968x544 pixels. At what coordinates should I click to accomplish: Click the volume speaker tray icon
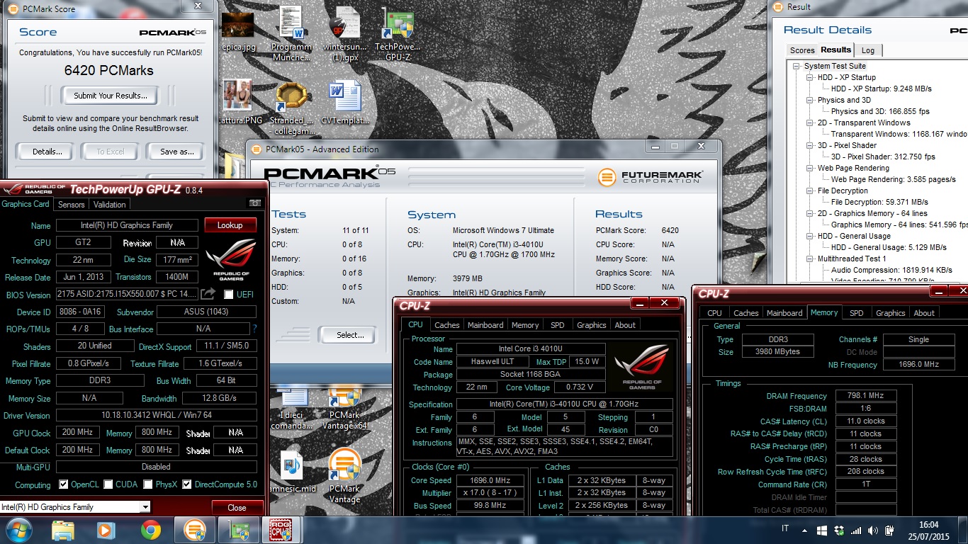tap(873, 531)
